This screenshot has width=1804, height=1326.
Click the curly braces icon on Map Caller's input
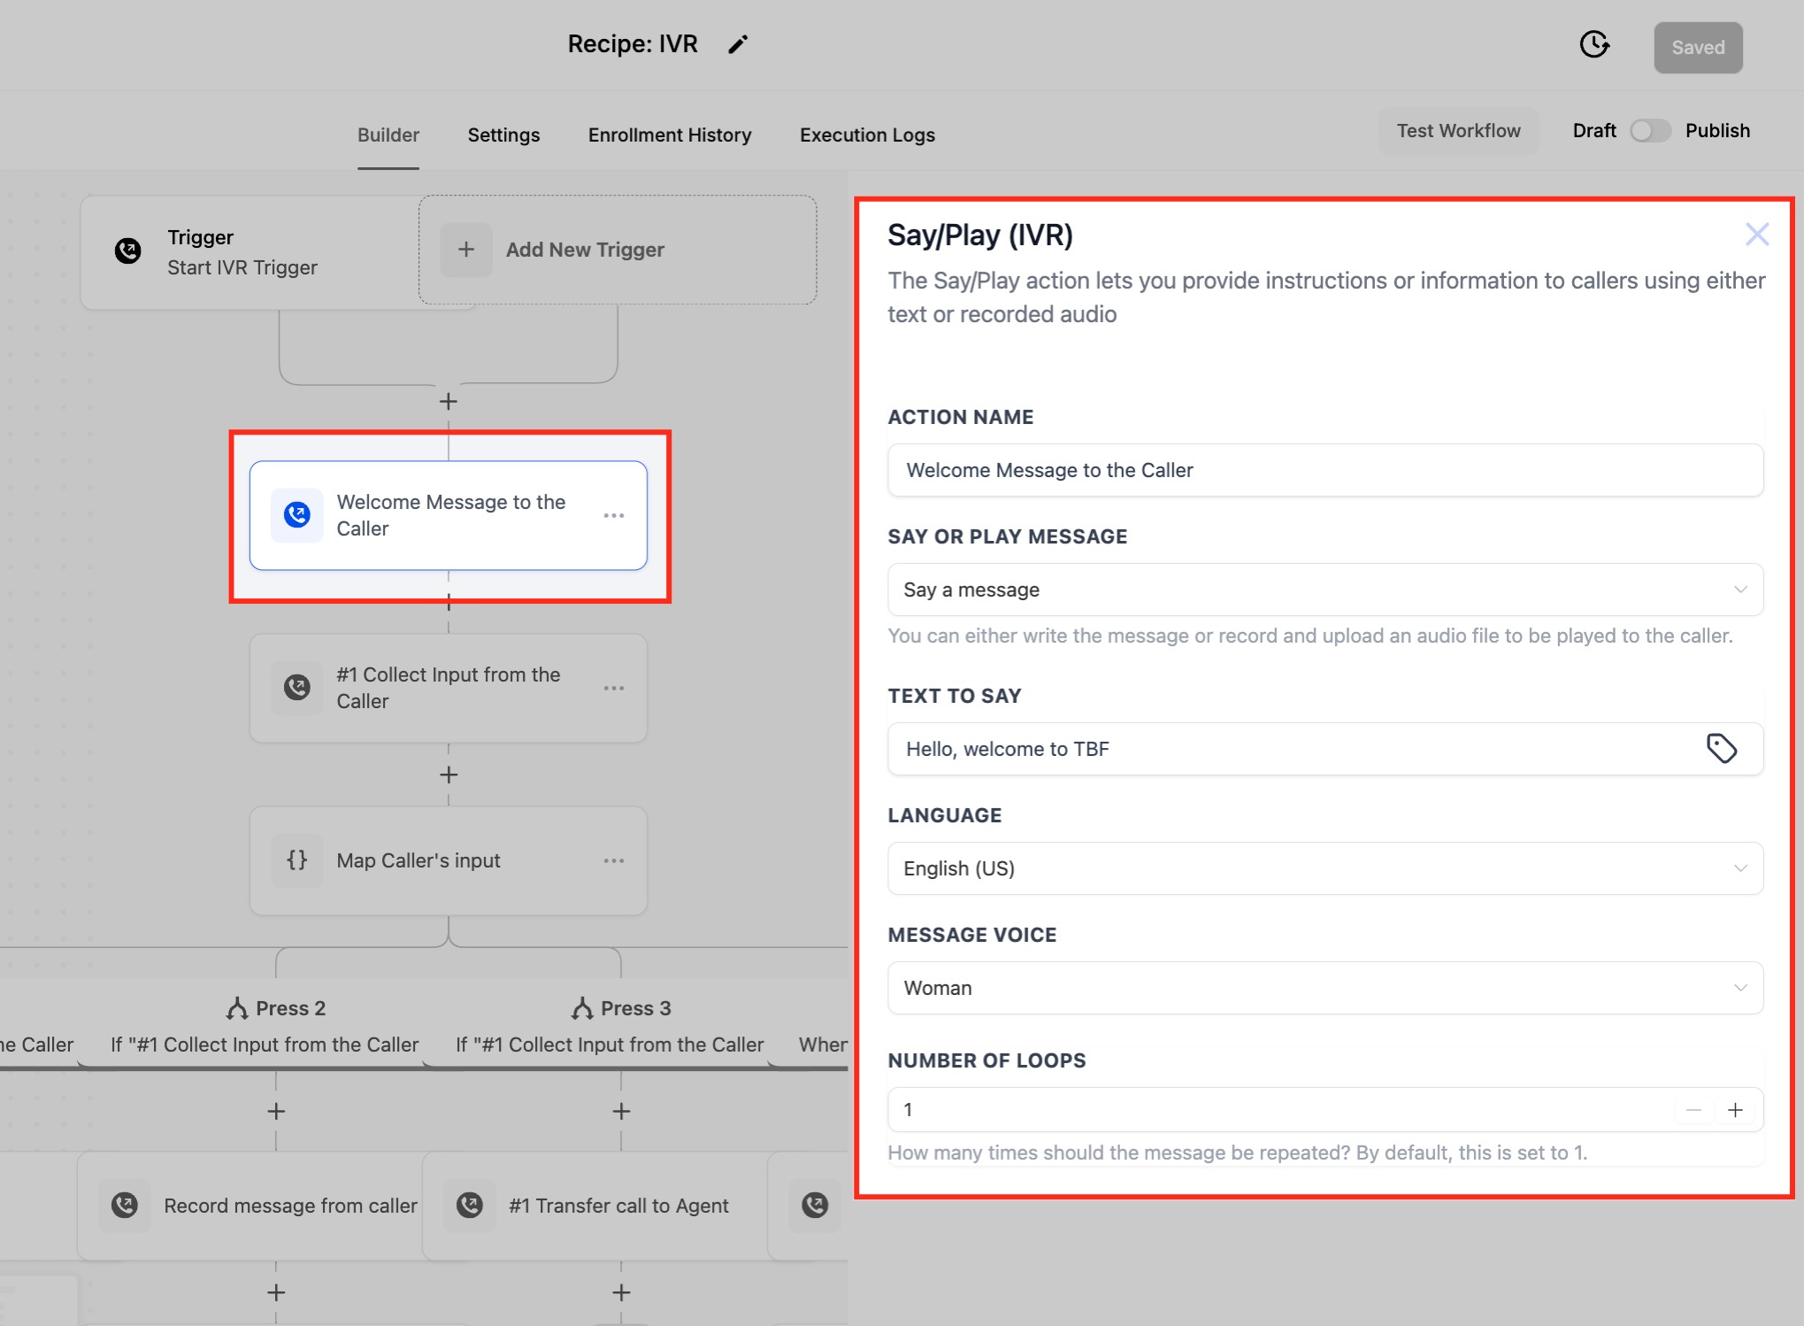(297, 860)
